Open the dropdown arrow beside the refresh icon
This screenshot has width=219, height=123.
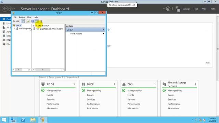click(164, 9)
